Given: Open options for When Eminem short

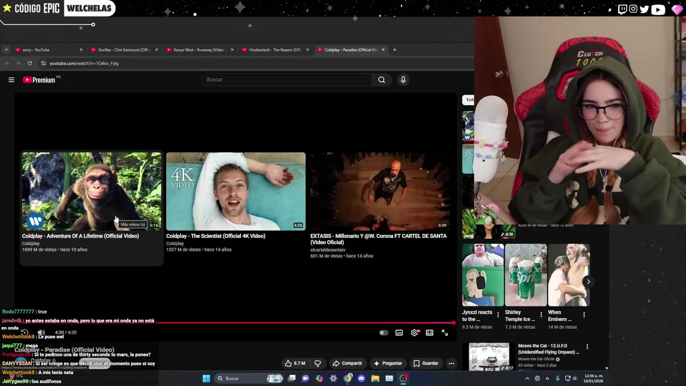Looking at the screenshot, I should pyautogui.click(x=584, y=315).
